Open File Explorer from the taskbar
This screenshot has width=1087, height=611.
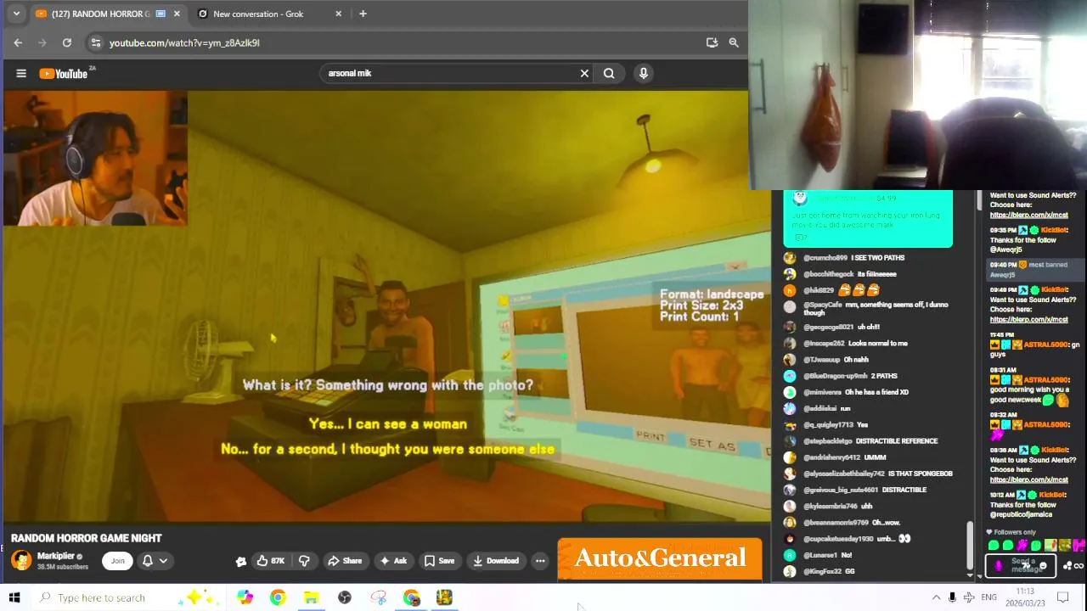click(312, 597)
